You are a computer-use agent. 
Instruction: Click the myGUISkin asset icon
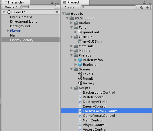point(80,41)
